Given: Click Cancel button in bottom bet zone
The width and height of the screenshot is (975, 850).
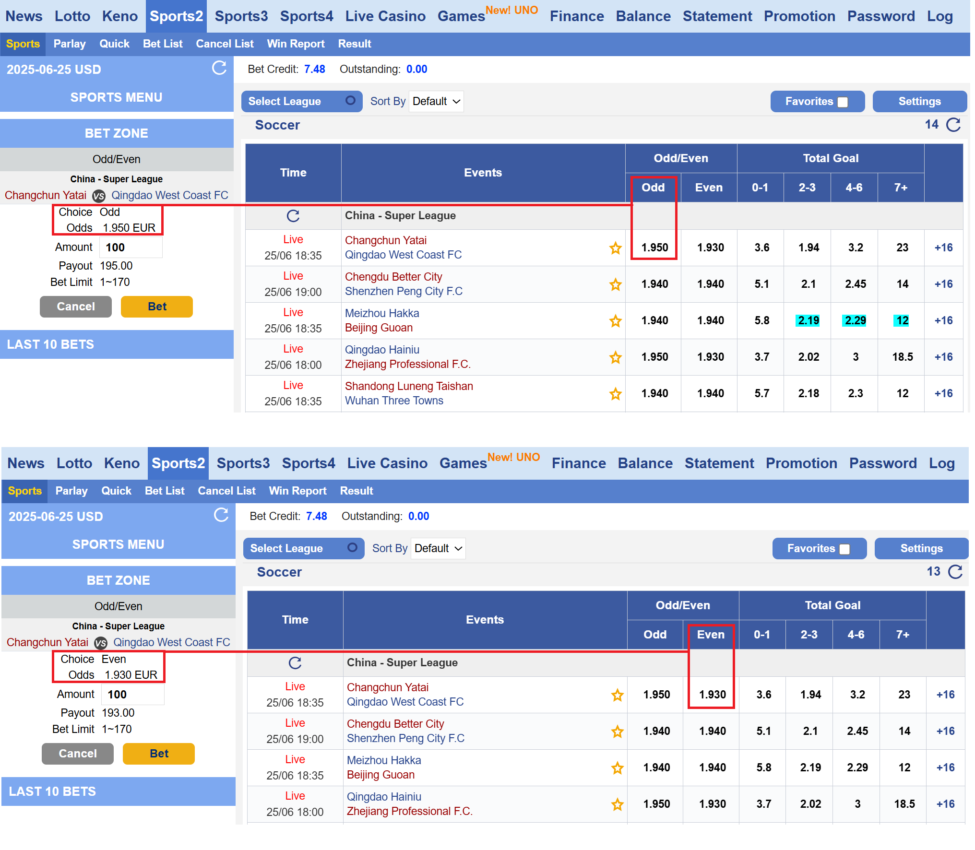Looking at the screenshot, I should tap(78, 754).
